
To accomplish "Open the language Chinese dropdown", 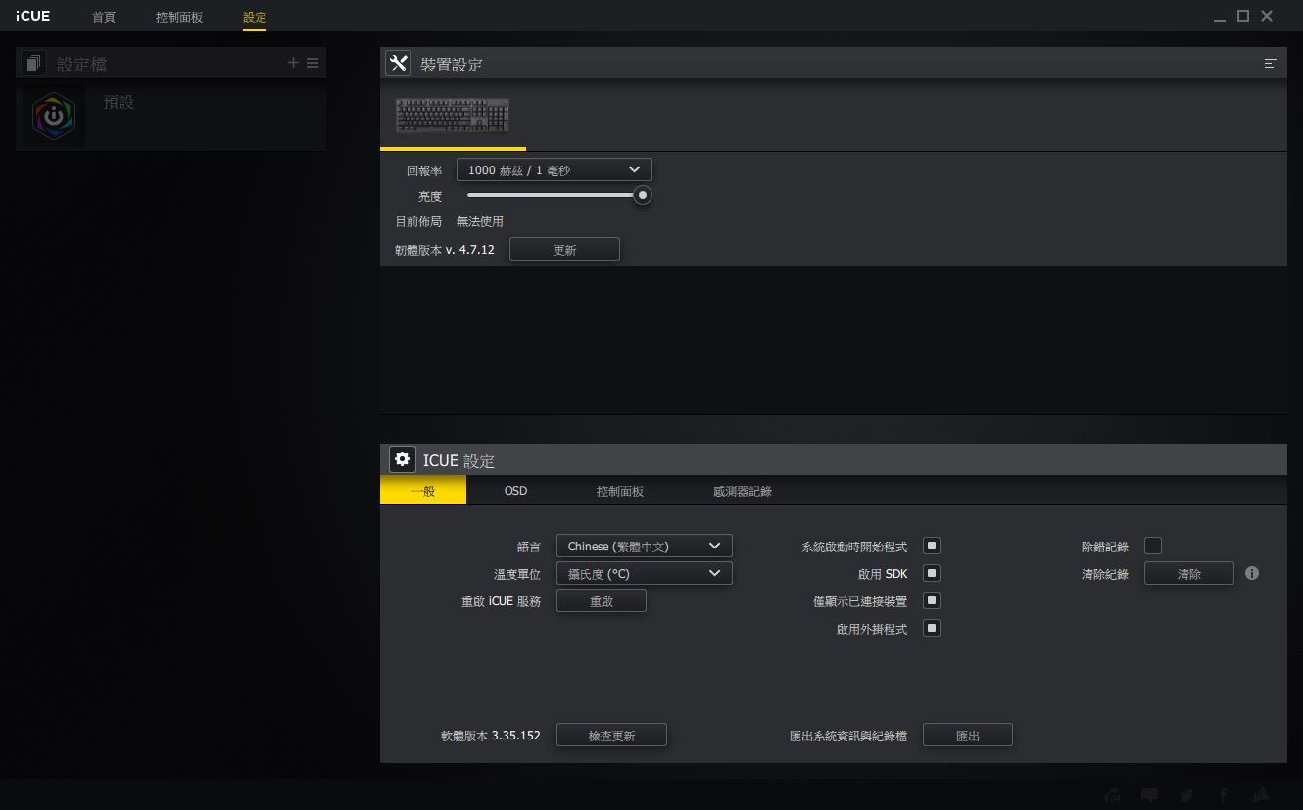I will pyautogui.click(x=644, y=546).
